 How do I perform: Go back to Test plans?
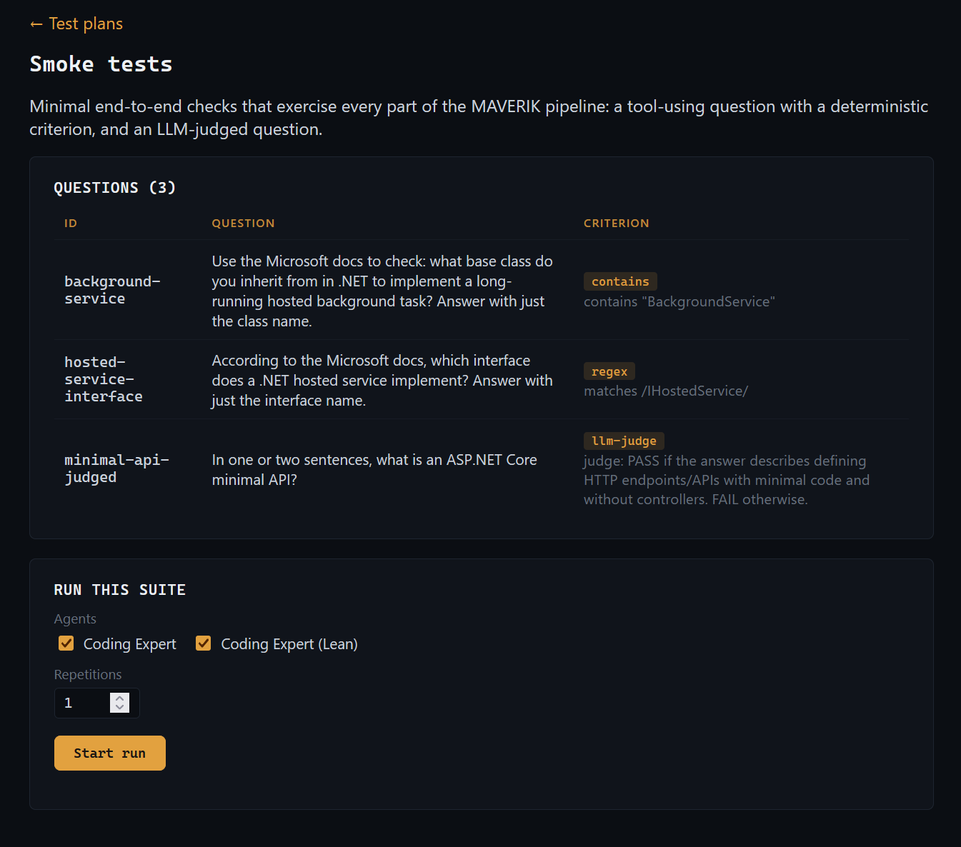tap(76, 24)
